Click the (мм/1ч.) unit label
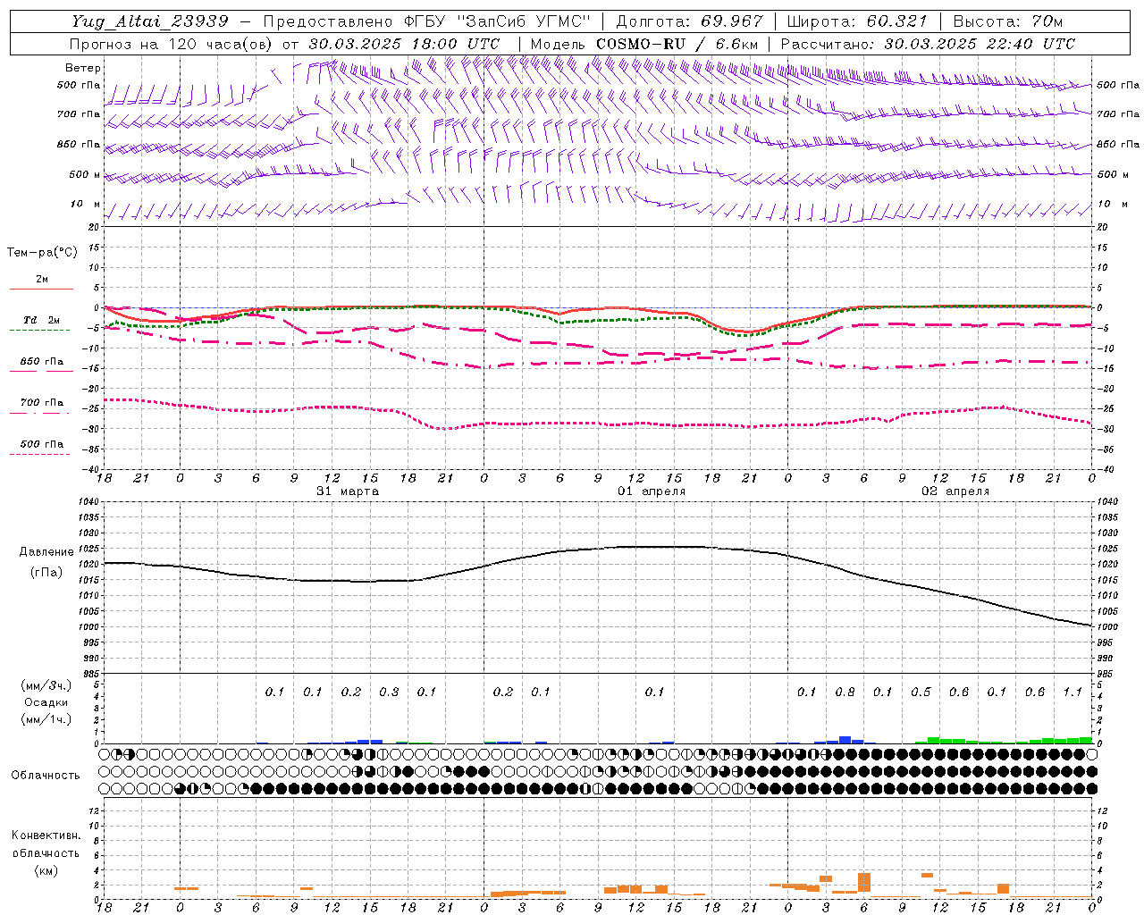The image size is (1144, 915). click(x=46, y=719)
